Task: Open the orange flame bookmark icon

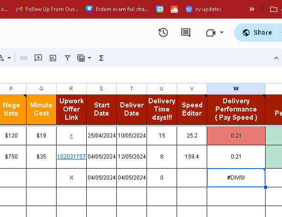Action: [174, 9]
